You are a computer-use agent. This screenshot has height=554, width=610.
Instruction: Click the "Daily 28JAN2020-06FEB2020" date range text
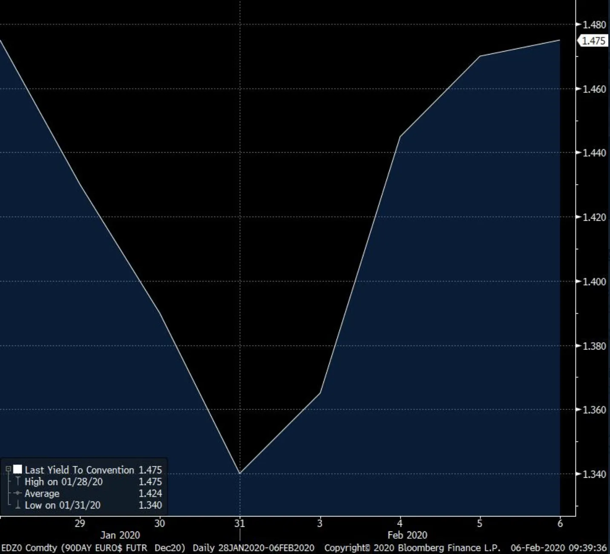click(253, 548)
